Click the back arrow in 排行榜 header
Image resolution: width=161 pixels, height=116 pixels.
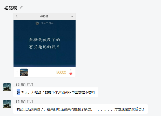(x=17, y=16)
